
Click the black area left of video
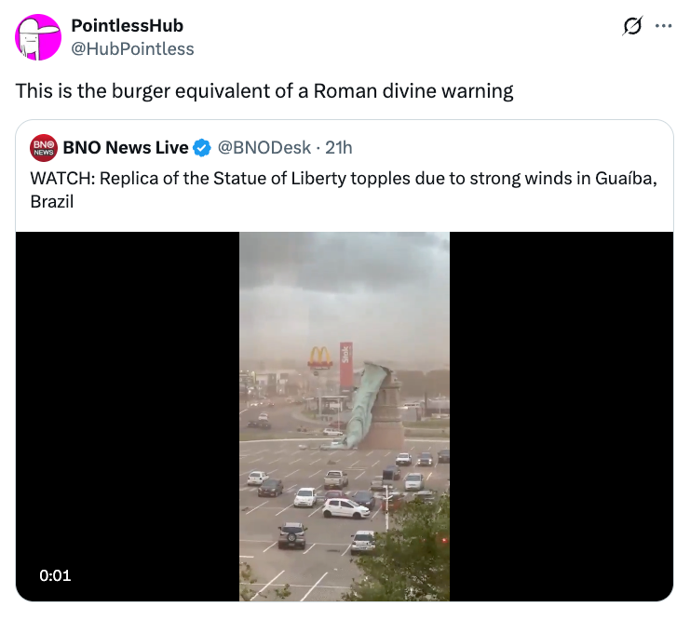(128, 416)
